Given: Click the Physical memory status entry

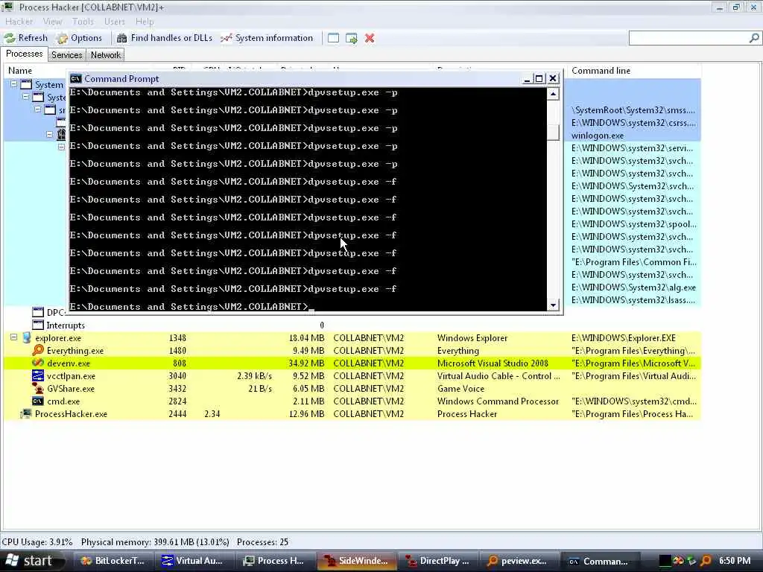Looking at the screenshot, I should (155, 542).
